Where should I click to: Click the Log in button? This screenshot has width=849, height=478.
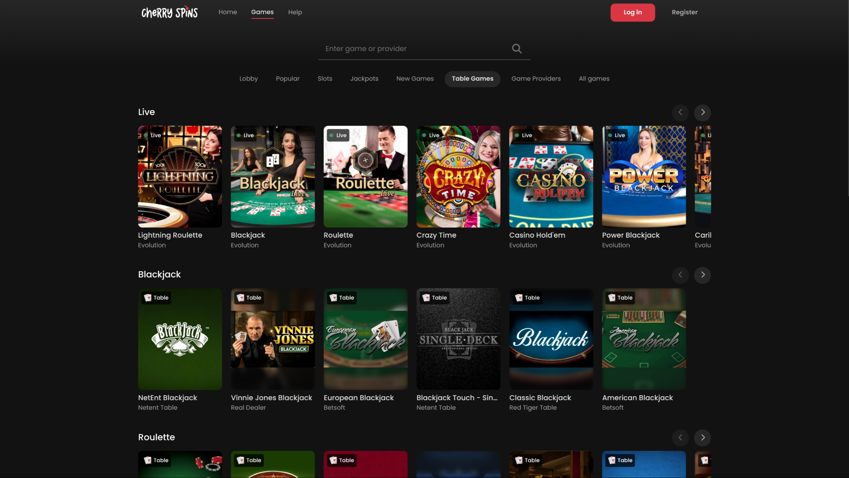632,12
